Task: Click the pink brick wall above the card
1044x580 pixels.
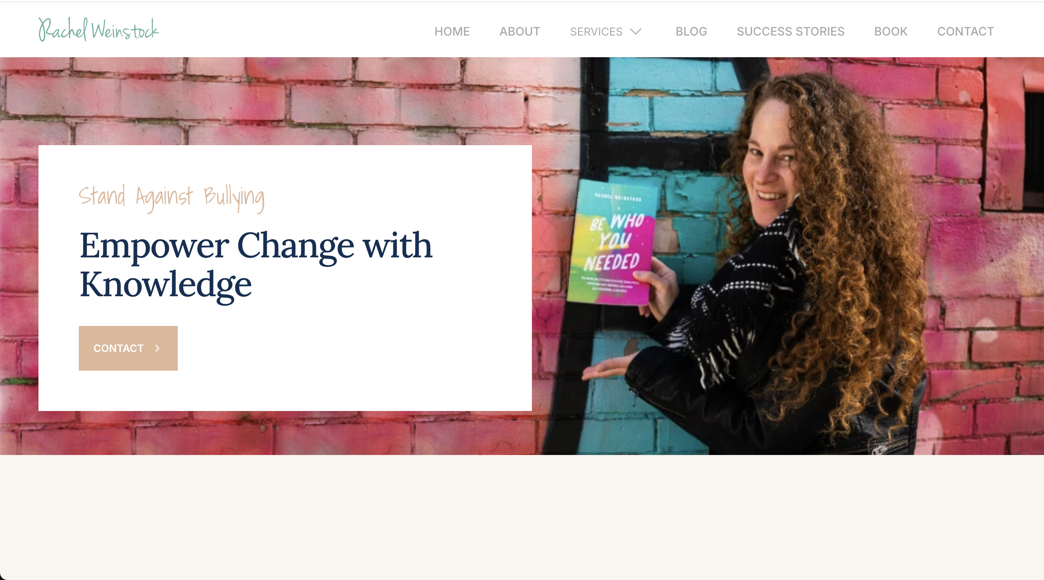Action: 284,101
